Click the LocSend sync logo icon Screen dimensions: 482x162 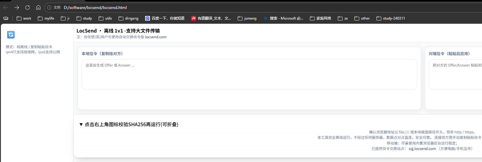(11, 35)
